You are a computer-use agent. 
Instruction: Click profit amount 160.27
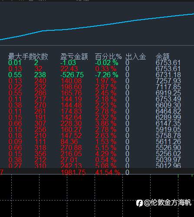click(x=71, y=130)
